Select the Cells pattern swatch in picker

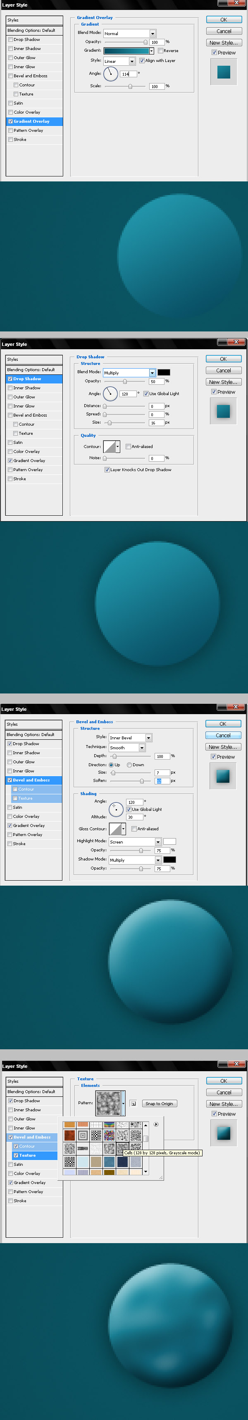(x=122, y=1149)
